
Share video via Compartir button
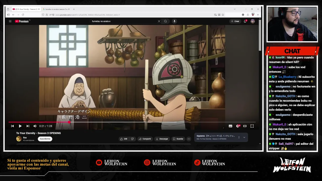point(145,139)
